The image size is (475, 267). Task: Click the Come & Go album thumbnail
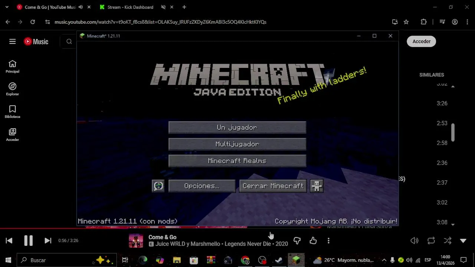(x=136, y=241)
